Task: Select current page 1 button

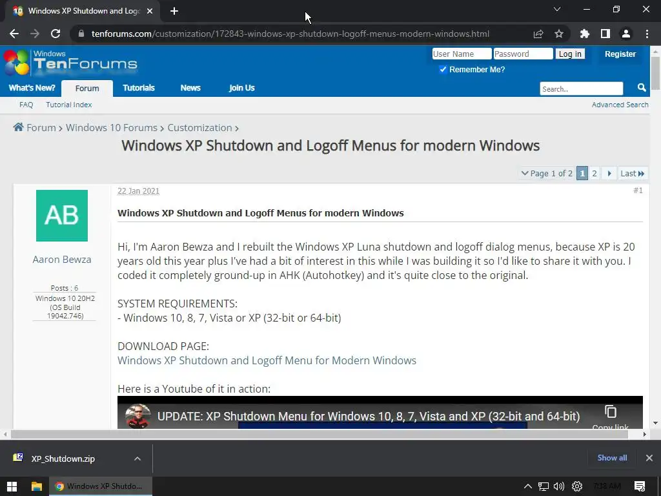Action: pyautogui.click(x=582, y=173)
